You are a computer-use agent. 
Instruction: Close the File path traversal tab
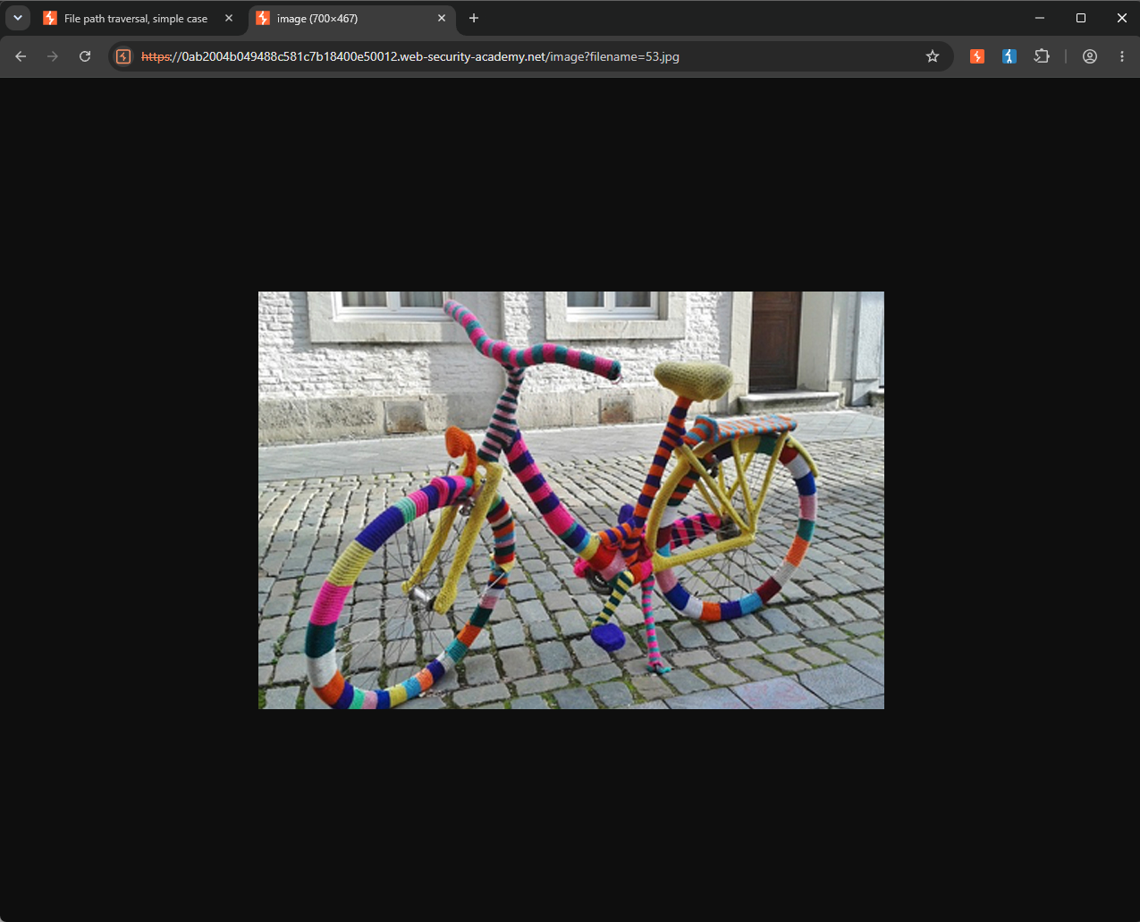229,18
